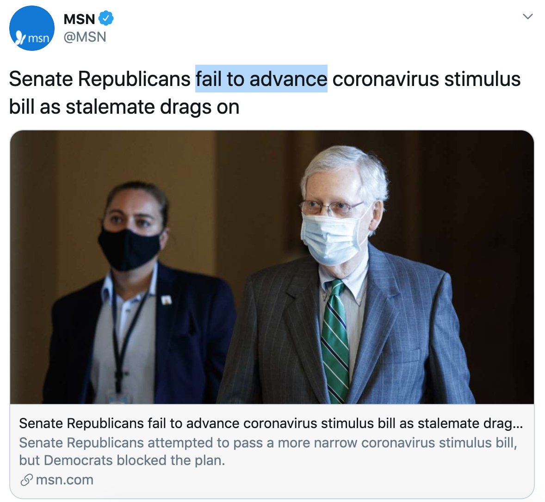The width and height of the screenshot is (545, 502).
Task: Click the tweet line 'bill as stalemate drags on'
Action: 124,107
